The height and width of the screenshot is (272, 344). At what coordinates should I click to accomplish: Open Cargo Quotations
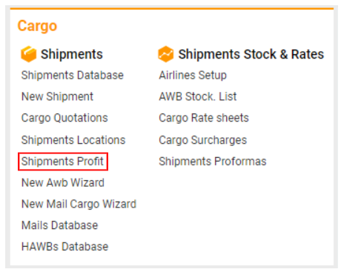click(64, 118)
